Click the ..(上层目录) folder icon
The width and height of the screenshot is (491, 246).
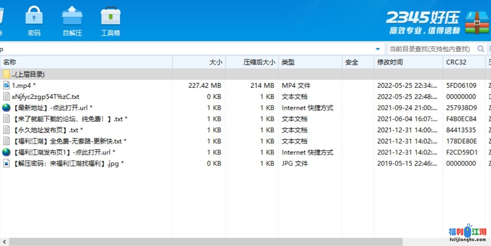(6, 74)
